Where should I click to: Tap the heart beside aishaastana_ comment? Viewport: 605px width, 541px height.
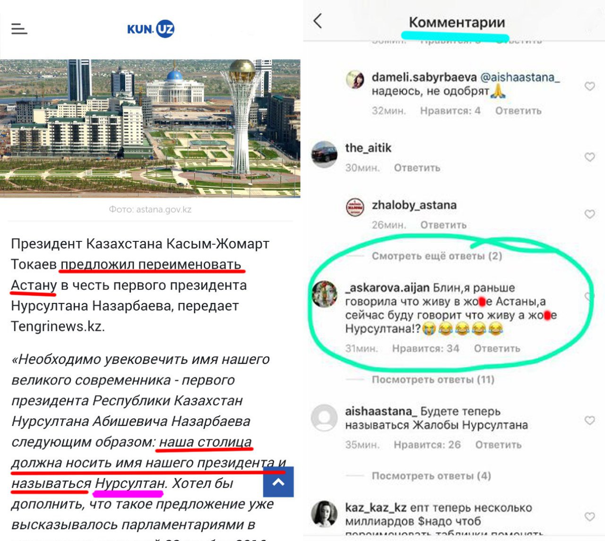tap(589, 420)
